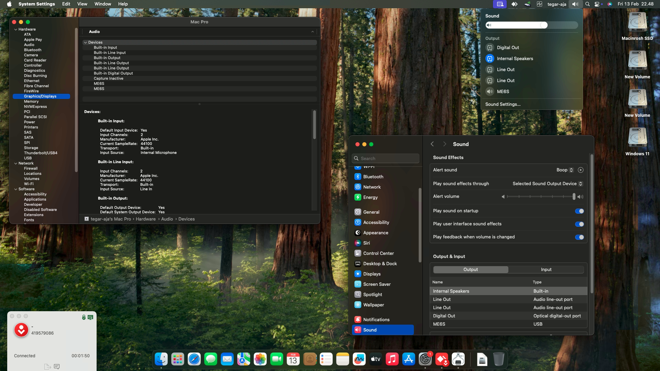
Task: Toggle Play sound on startup switch
Action: pyautogui.click(x=579, y=211)
